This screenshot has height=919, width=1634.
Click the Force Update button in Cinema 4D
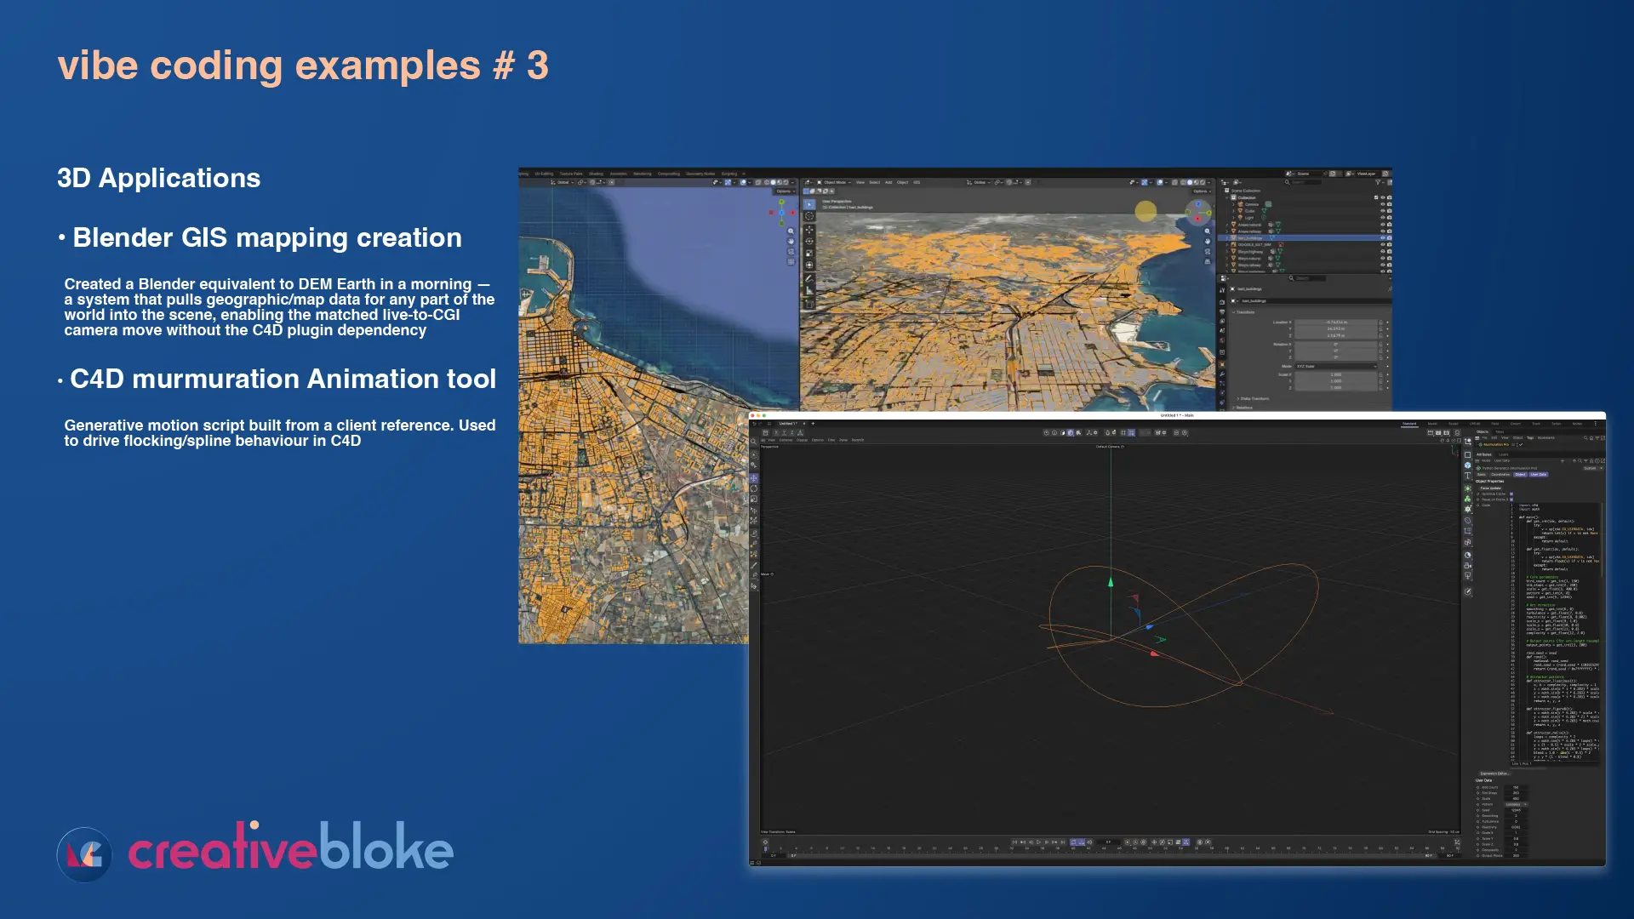(1490, 488)
